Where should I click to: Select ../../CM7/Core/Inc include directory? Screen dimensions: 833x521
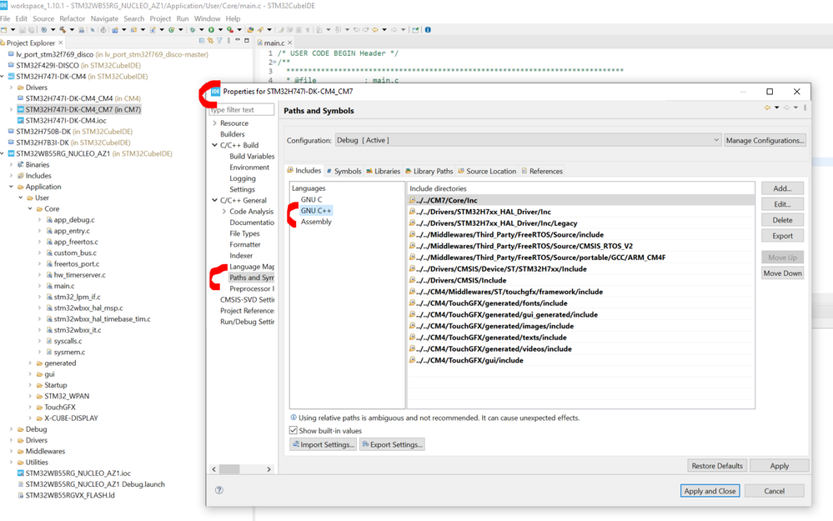coord(581,200)
